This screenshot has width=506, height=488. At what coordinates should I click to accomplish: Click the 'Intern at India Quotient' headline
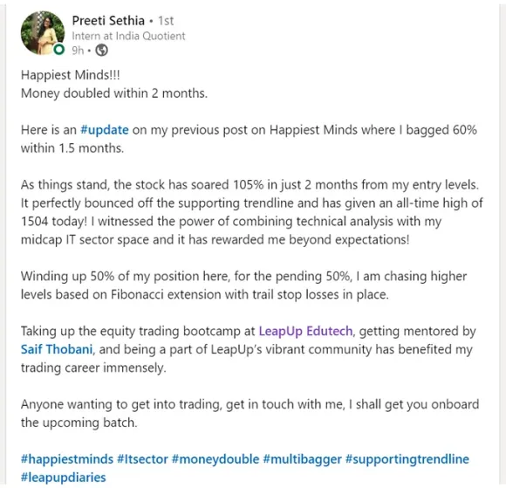coord(128,36)
